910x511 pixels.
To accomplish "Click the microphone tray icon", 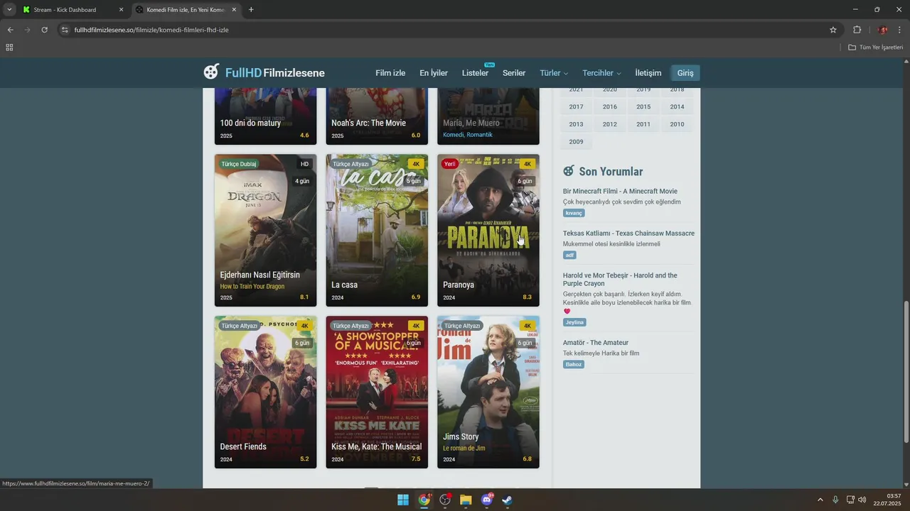I will (835, 500).
